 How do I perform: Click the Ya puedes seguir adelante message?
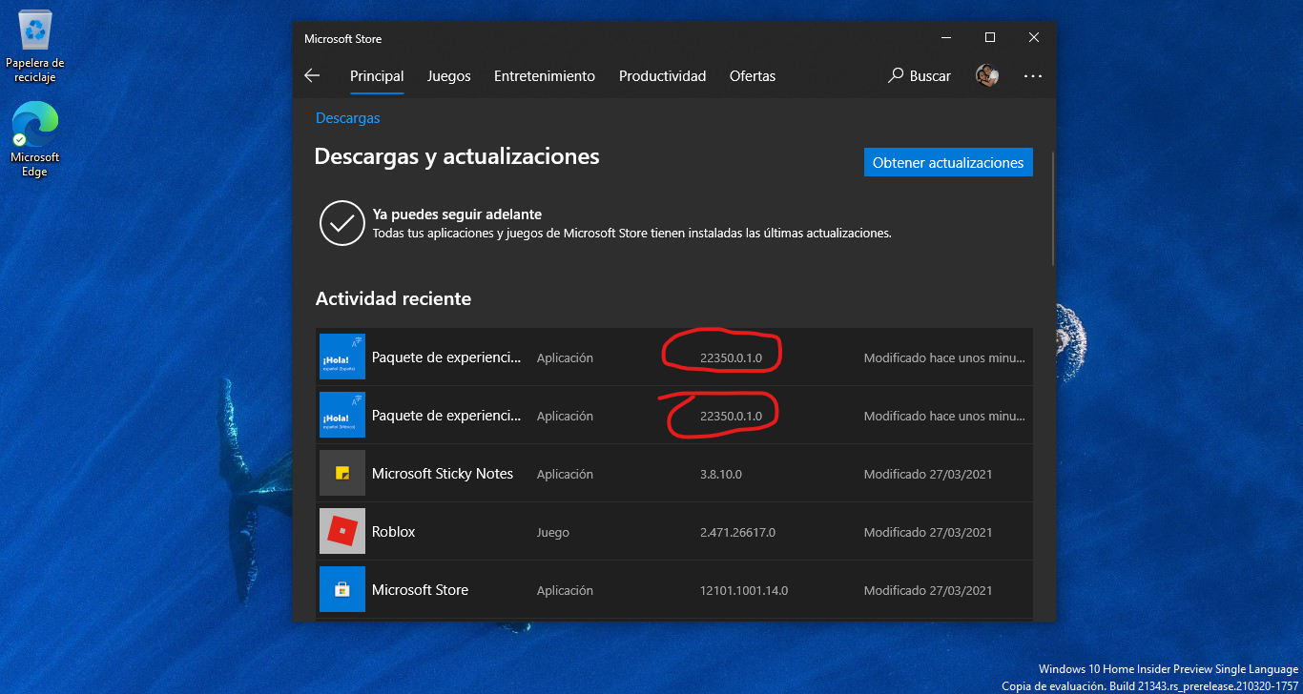coord(457,214)
